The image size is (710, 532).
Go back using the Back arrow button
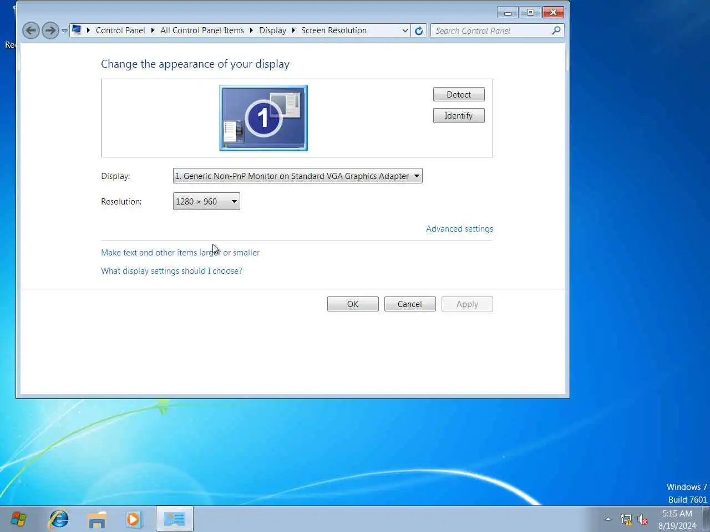pos(31,30)
